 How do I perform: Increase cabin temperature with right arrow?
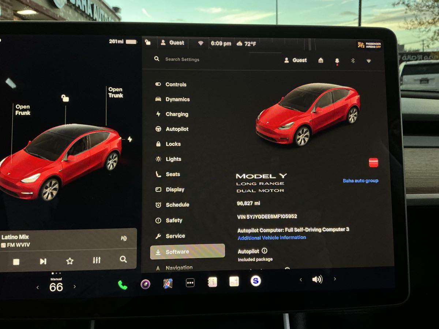click(75, 287)
